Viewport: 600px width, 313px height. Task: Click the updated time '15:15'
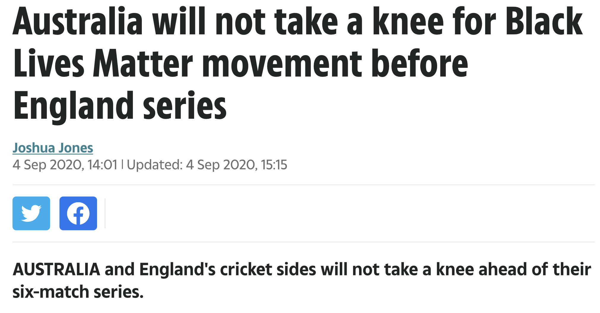[x=274, y=165]
